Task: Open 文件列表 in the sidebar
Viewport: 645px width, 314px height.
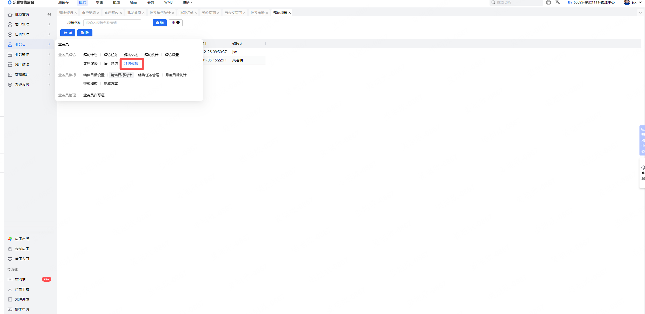Action: click(x=22, y=299)
